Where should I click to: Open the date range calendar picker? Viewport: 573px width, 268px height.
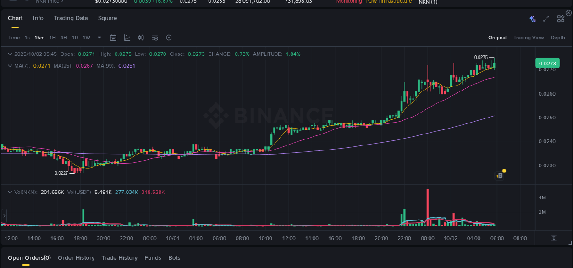pos(113,38)
